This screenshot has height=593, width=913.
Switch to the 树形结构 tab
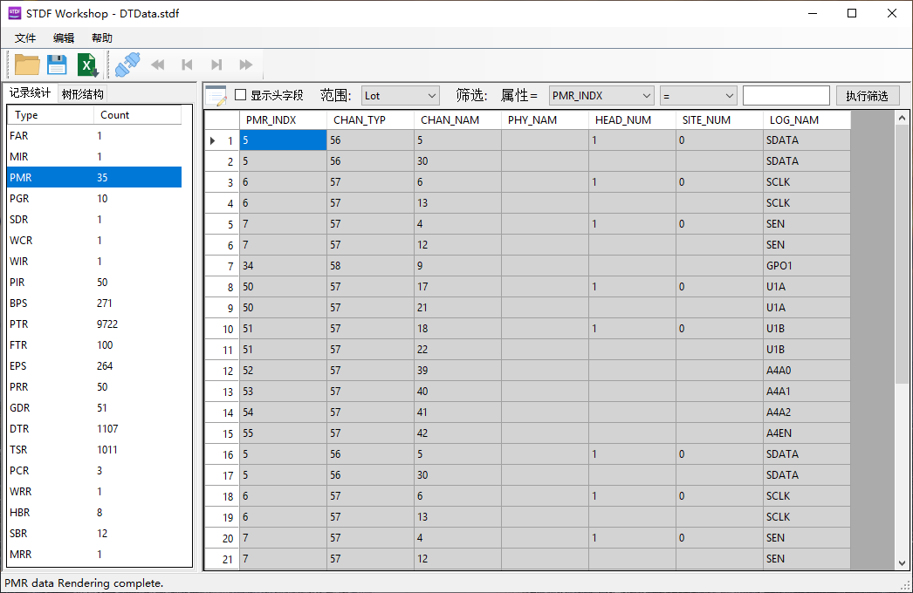pyautogui.click(x=83, y=94)
